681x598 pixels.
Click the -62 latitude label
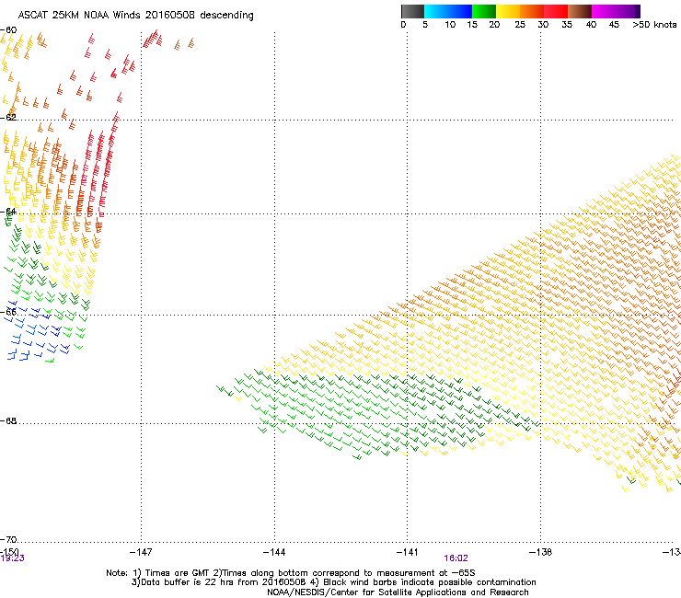pyautogui.click(x=8, y=117)
